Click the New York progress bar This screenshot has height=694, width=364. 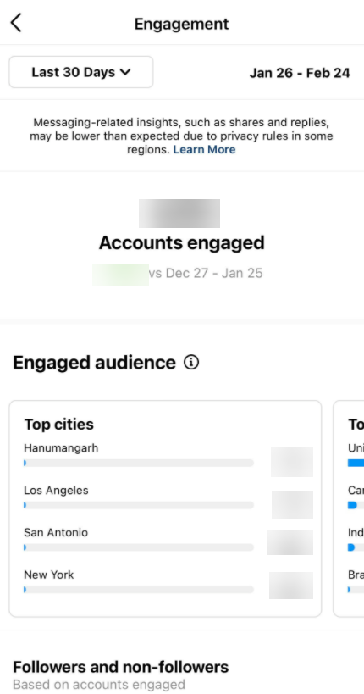(139, 590)
